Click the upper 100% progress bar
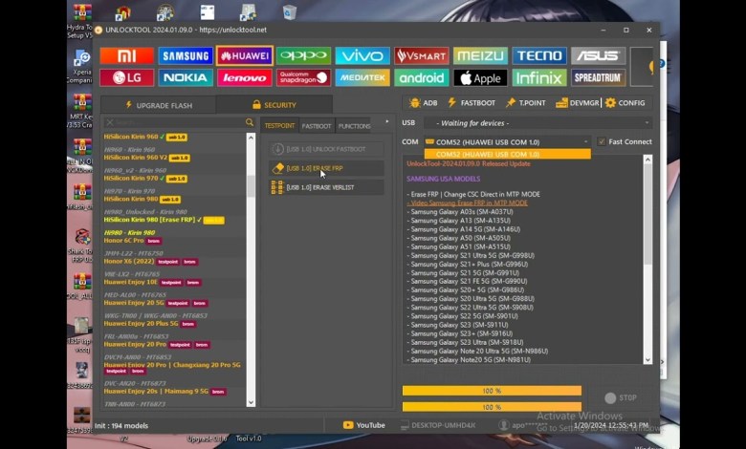The image size is (746, 449). [x=492, y=391]
